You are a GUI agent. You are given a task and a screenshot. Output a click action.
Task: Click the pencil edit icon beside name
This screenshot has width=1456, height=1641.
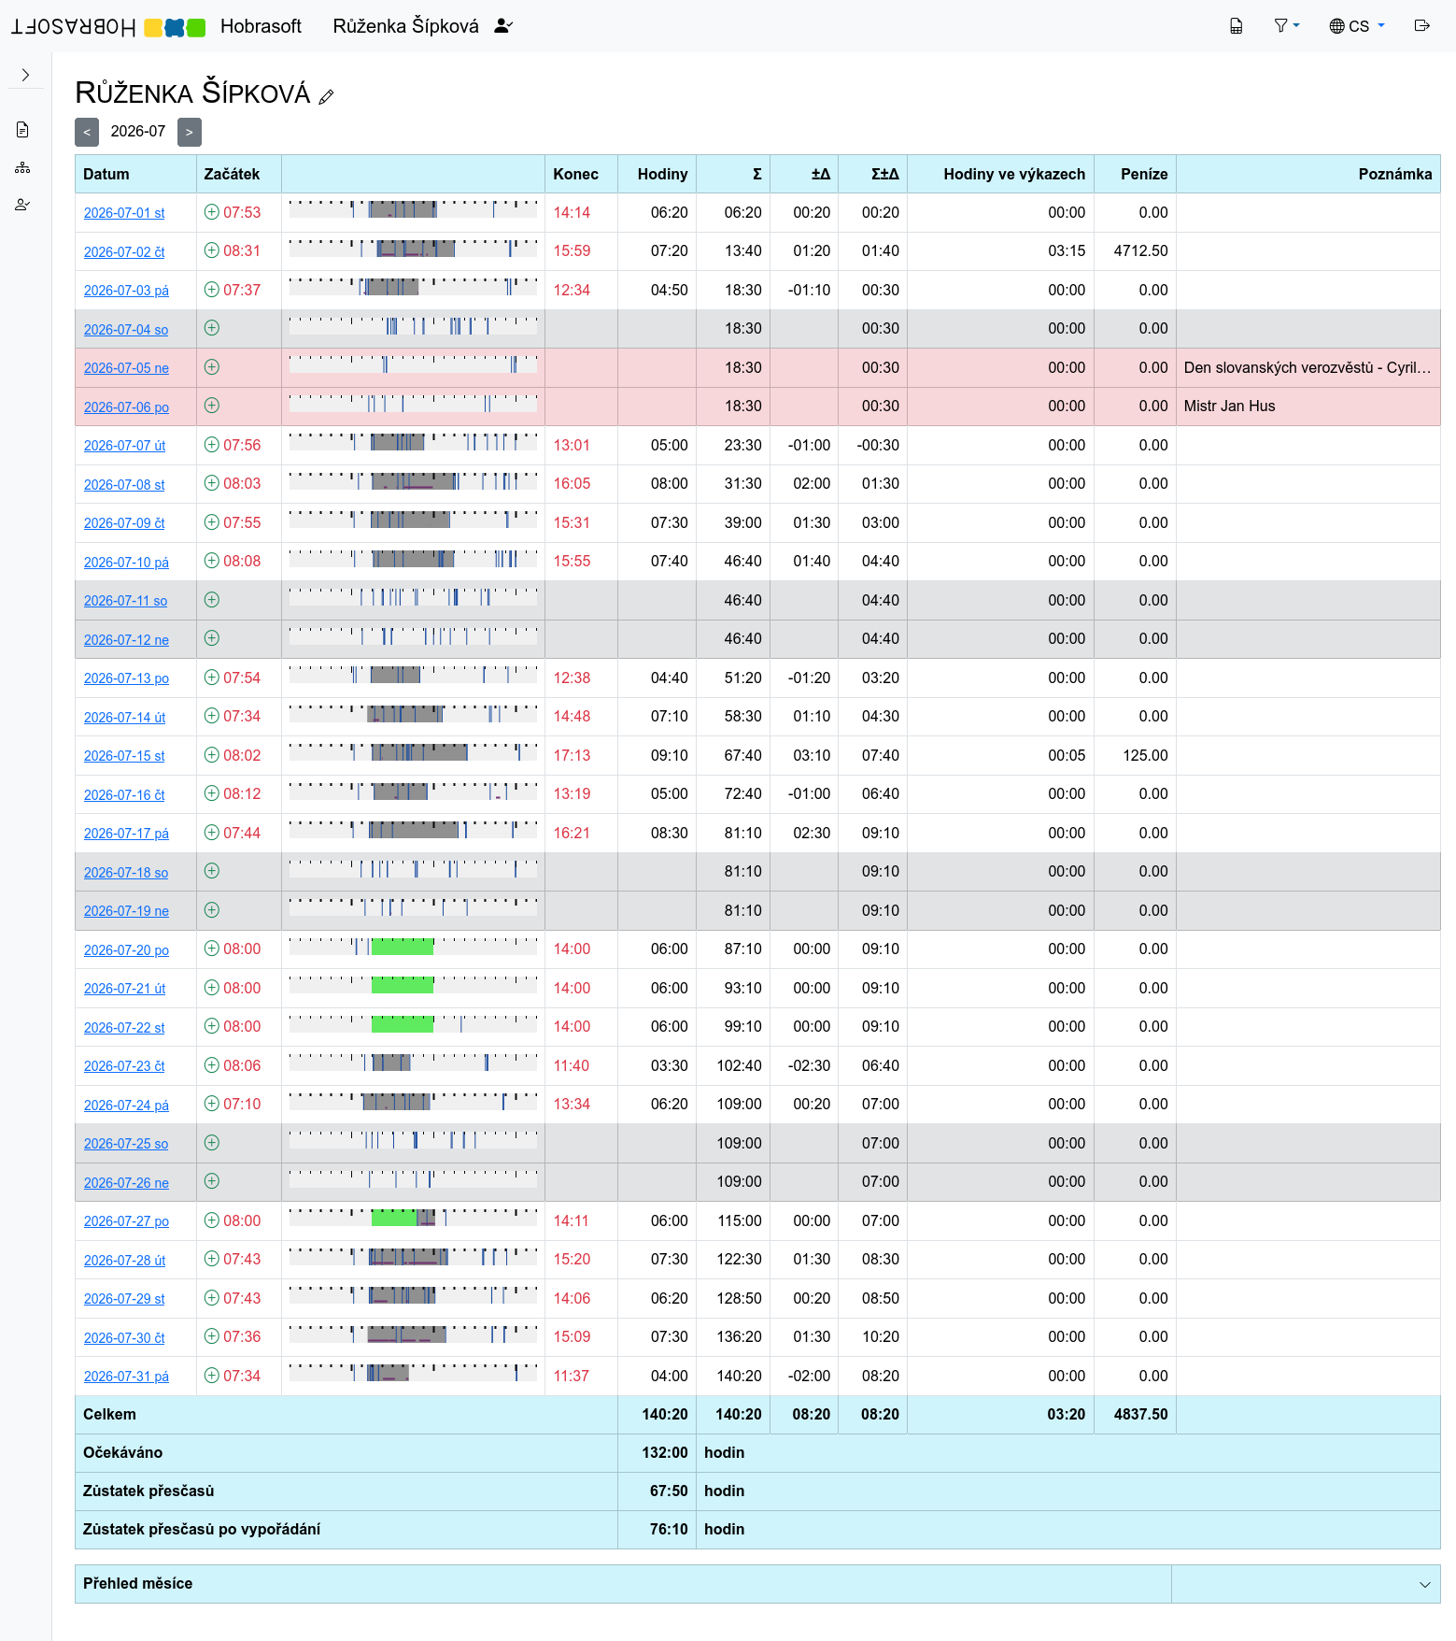tap(326, 96)
